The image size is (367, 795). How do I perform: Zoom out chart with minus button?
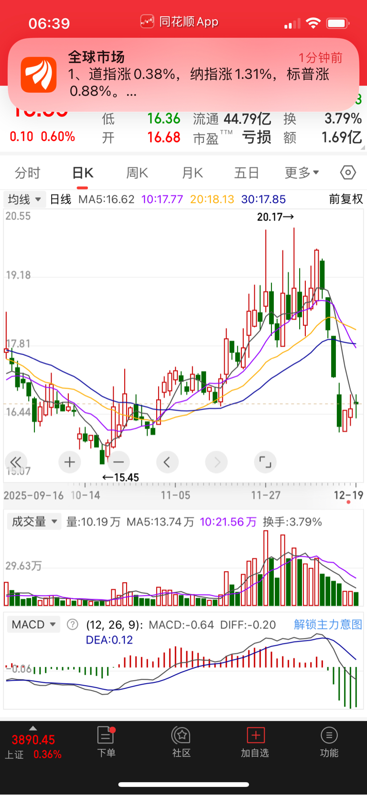119,462
